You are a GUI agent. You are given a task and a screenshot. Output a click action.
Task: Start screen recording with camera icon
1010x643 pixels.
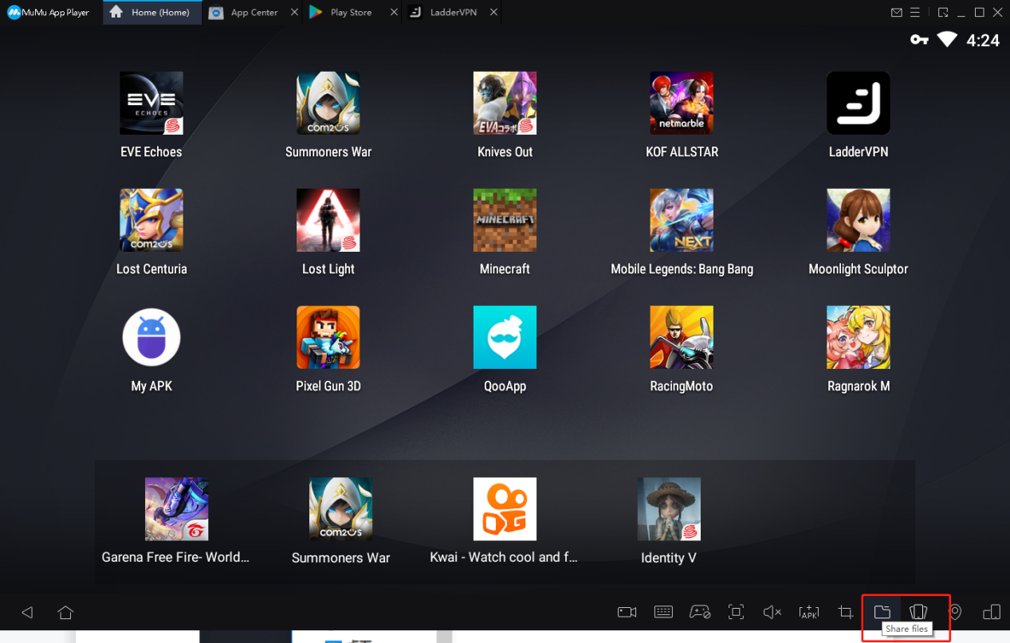point(627,612)
